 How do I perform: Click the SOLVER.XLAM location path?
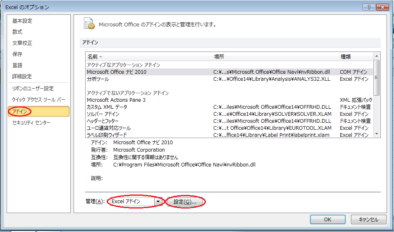point(272,114)
